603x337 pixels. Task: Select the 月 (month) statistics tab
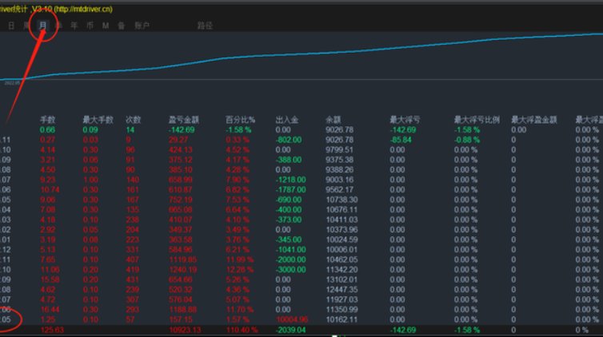[x=42, y=26]
